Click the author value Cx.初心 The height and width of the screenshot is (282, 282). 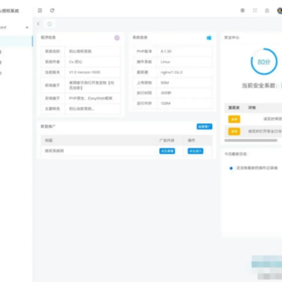[x=75, y=62]
